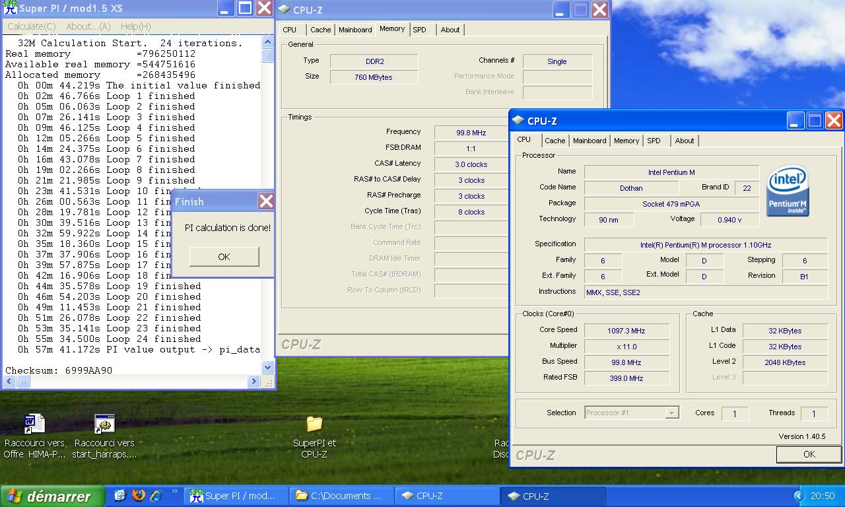The image size is (845, 507).
Task: Click the memory Size 760 MBytes field
Action: 374,77
